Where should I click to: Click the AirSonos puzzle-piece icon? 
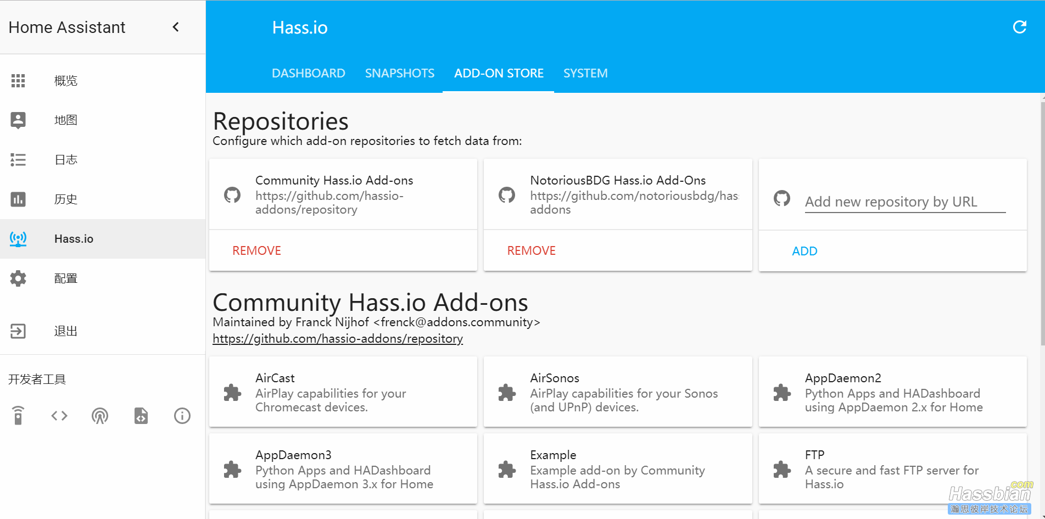pos(507,392)
